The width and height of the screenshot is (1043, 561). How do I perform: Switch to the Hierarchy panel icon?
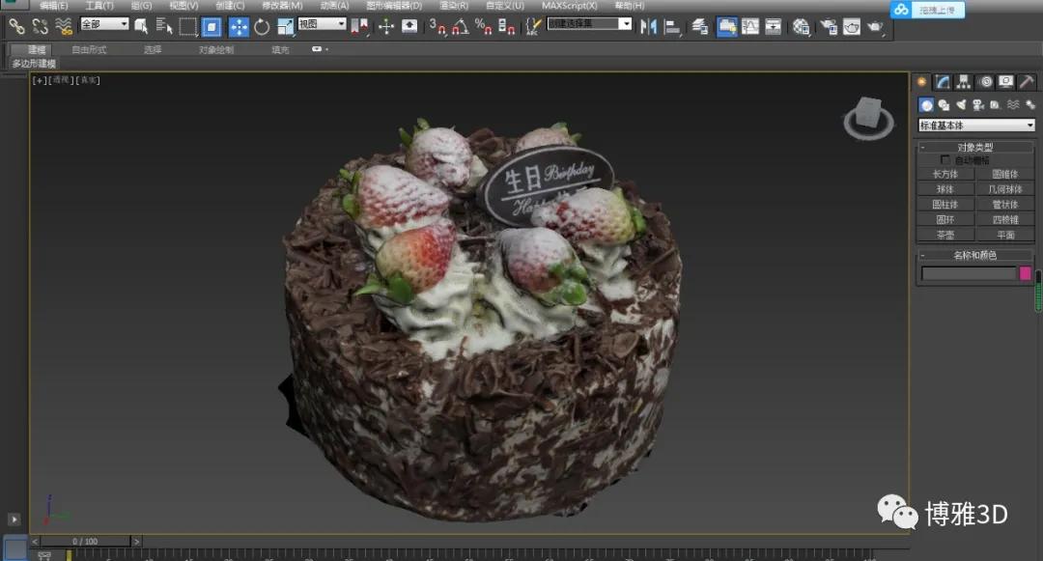[x=964, y=82]
